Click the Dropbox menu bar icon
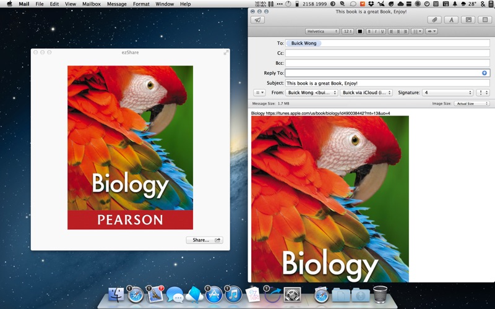The width and height of the screenshot is (495, 309). click(x=371, y=4)
